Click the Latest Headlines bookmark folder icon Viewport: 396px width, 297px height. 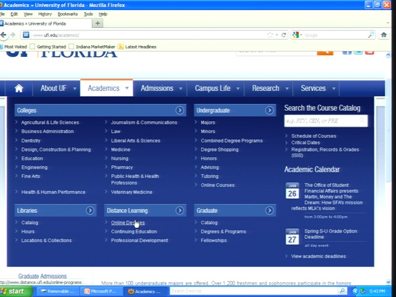[121, 47]
